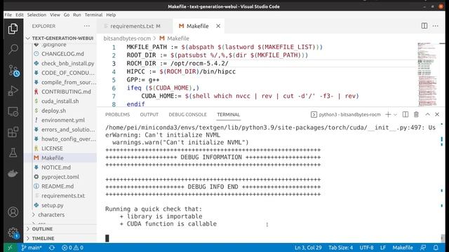This screenshot has width=449, height=252.
Task: Switch to the Debug Console tab
Action: coord(187,115)
